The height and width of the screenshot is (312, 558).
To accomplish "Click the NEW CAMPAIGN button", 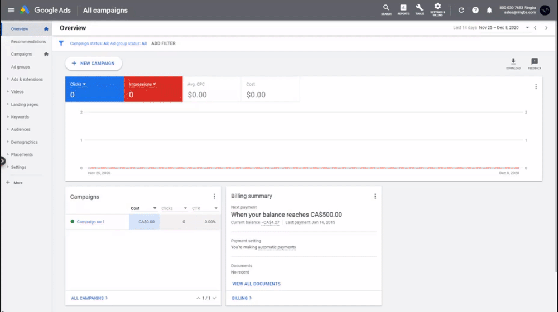I will (94, 64).
